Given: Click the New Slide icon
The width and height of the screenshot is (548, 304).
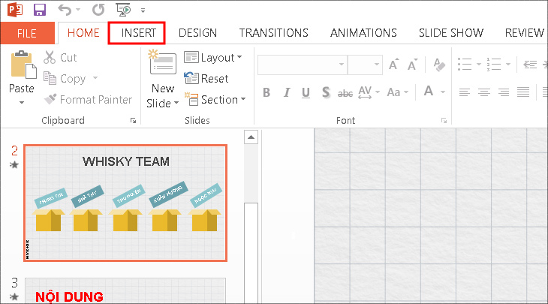Looking at the screenshot, I should (x=162, y=62).
